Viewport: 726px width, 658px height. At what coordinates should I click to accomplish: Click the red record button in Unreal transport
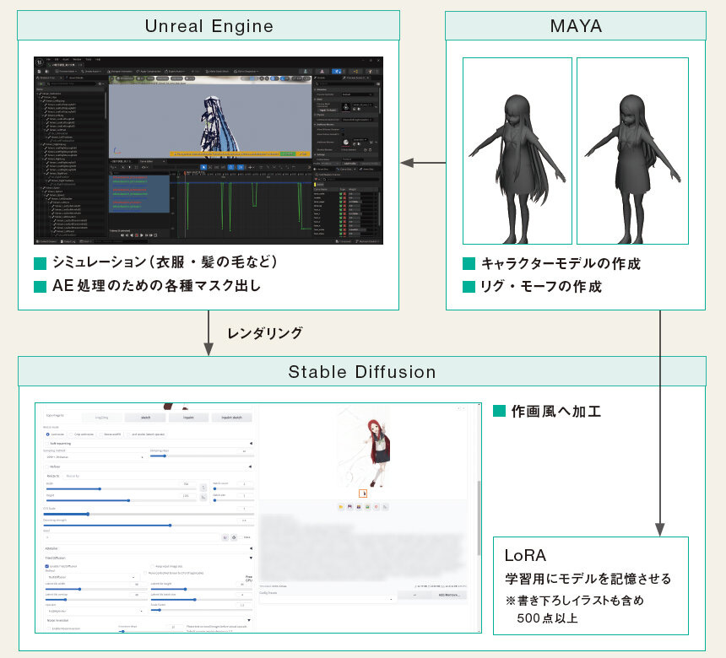point(136,235)
